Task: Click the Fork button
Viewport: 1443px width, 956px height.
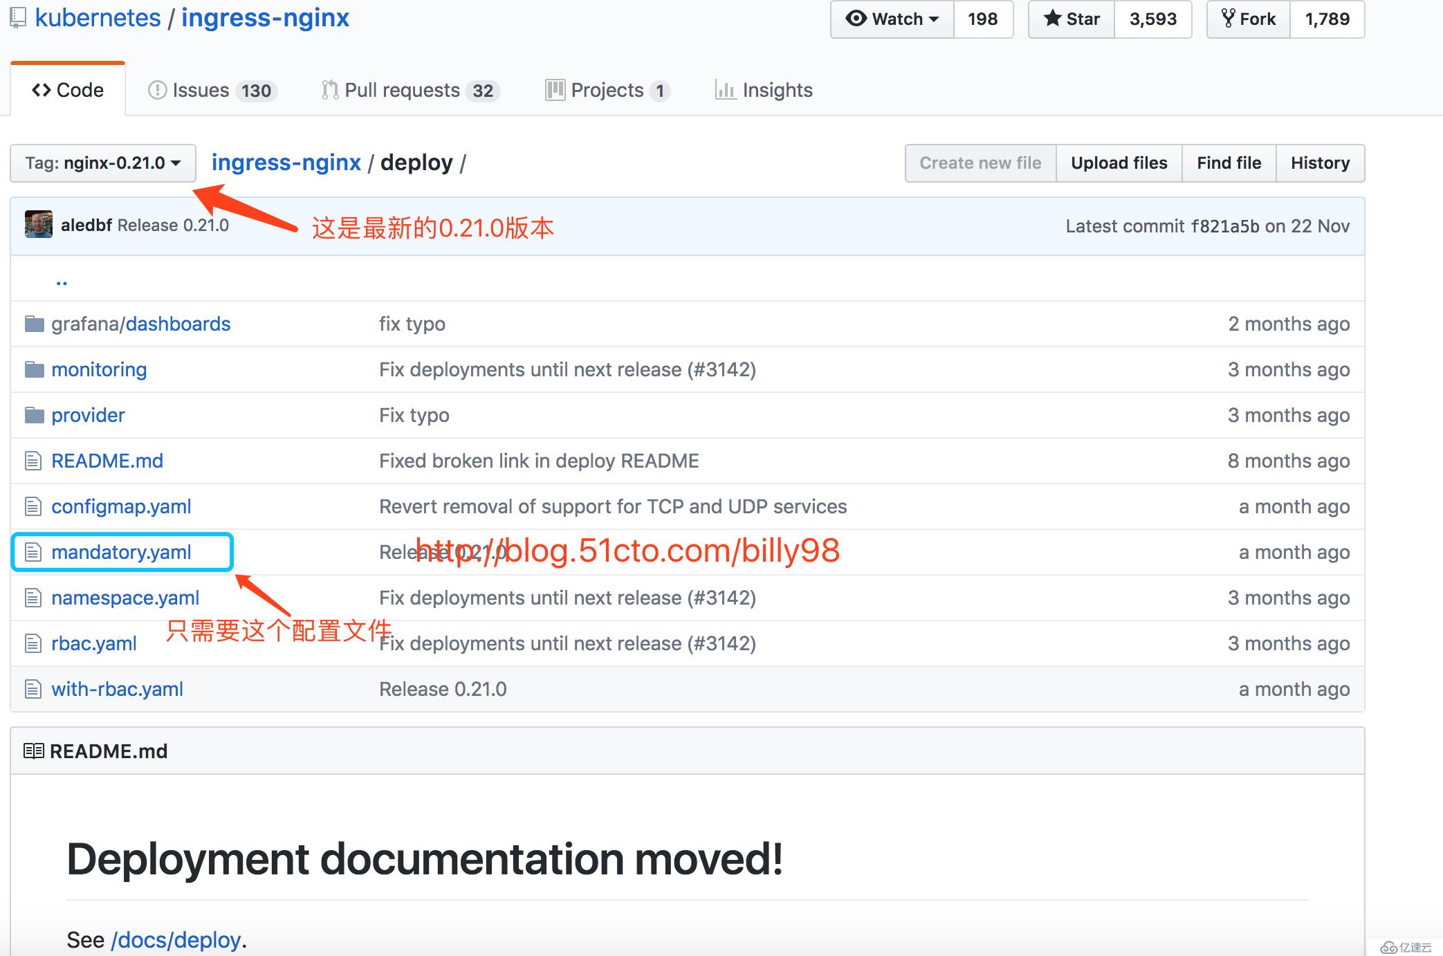Action: pos(1249,19)
